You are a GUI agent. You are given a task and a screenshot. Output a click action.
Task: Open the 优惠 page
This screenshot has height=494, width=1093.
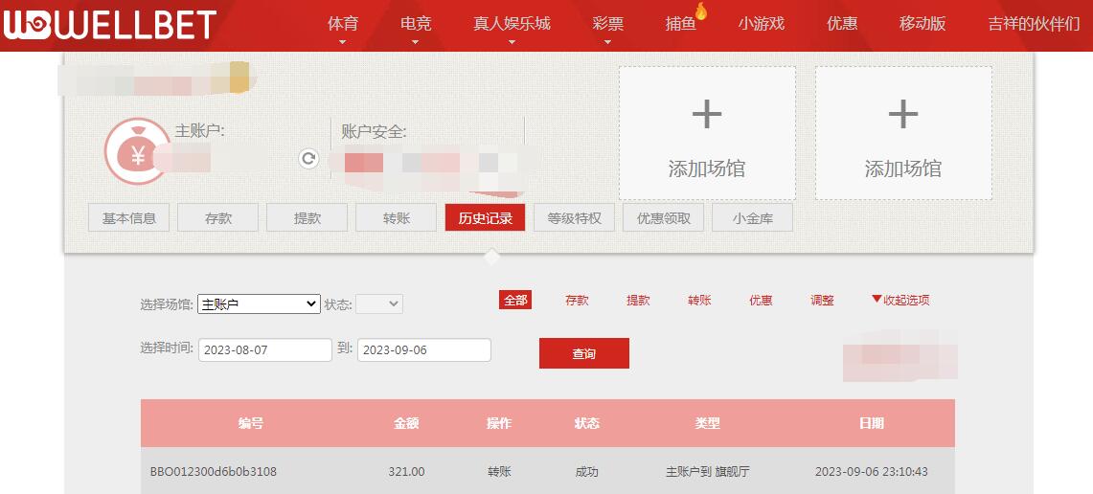click(x=842, y=24)
